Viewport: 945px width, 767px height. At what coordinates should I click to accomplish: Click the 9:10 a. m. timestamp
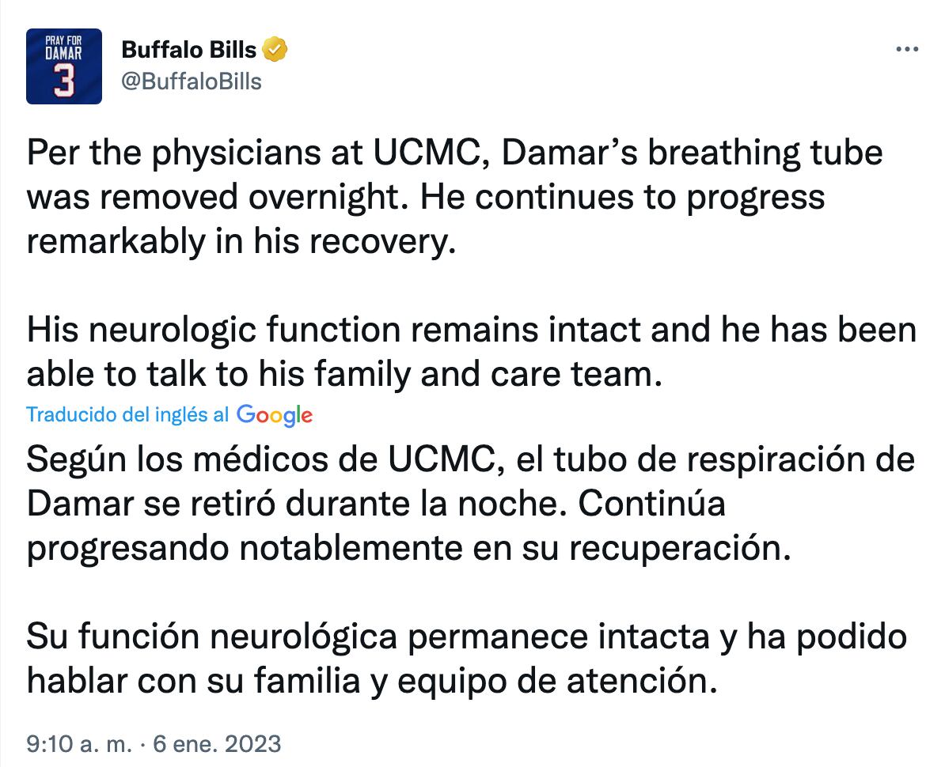click(x=77, y=743)
